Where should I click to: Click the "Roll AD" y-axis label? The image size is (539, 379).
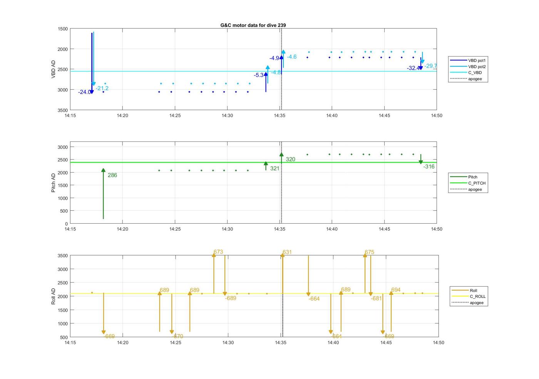click(54, 296)
